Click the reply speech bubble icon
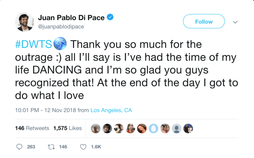This screenshot has width=254, height=158. [19, 147]
